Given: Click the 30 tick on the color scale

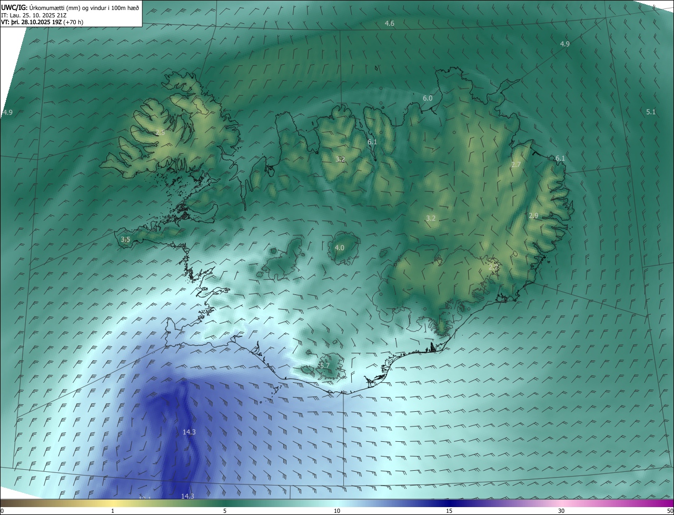Looking at the screenshot, I should coord(561,511).
